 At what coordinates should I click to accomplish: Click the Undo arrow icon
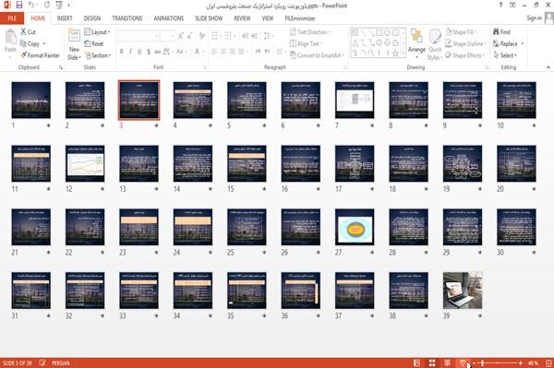[x=31, y=6]
